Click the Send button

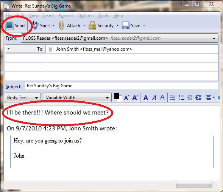point(15,26)
